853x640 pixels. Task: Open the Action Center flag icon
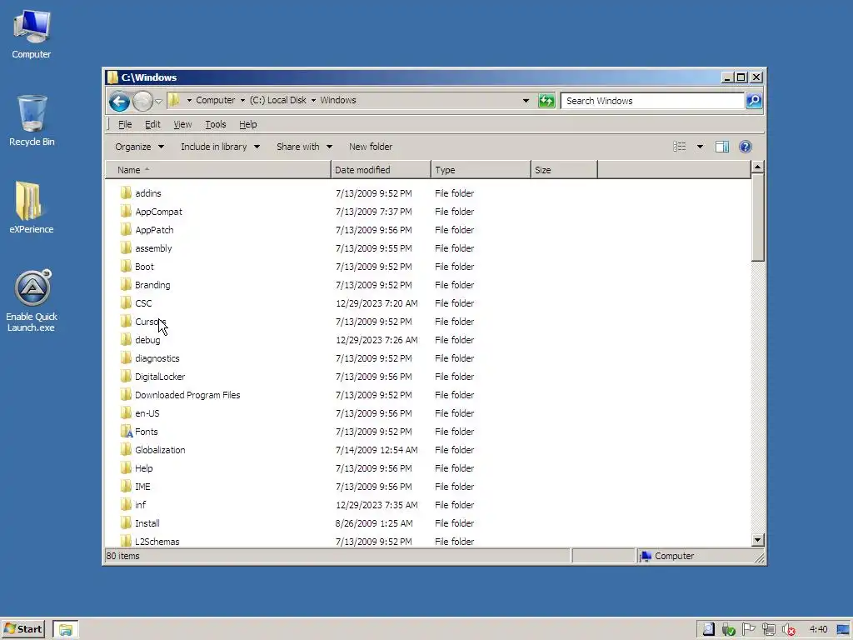[x=749, y=630]
